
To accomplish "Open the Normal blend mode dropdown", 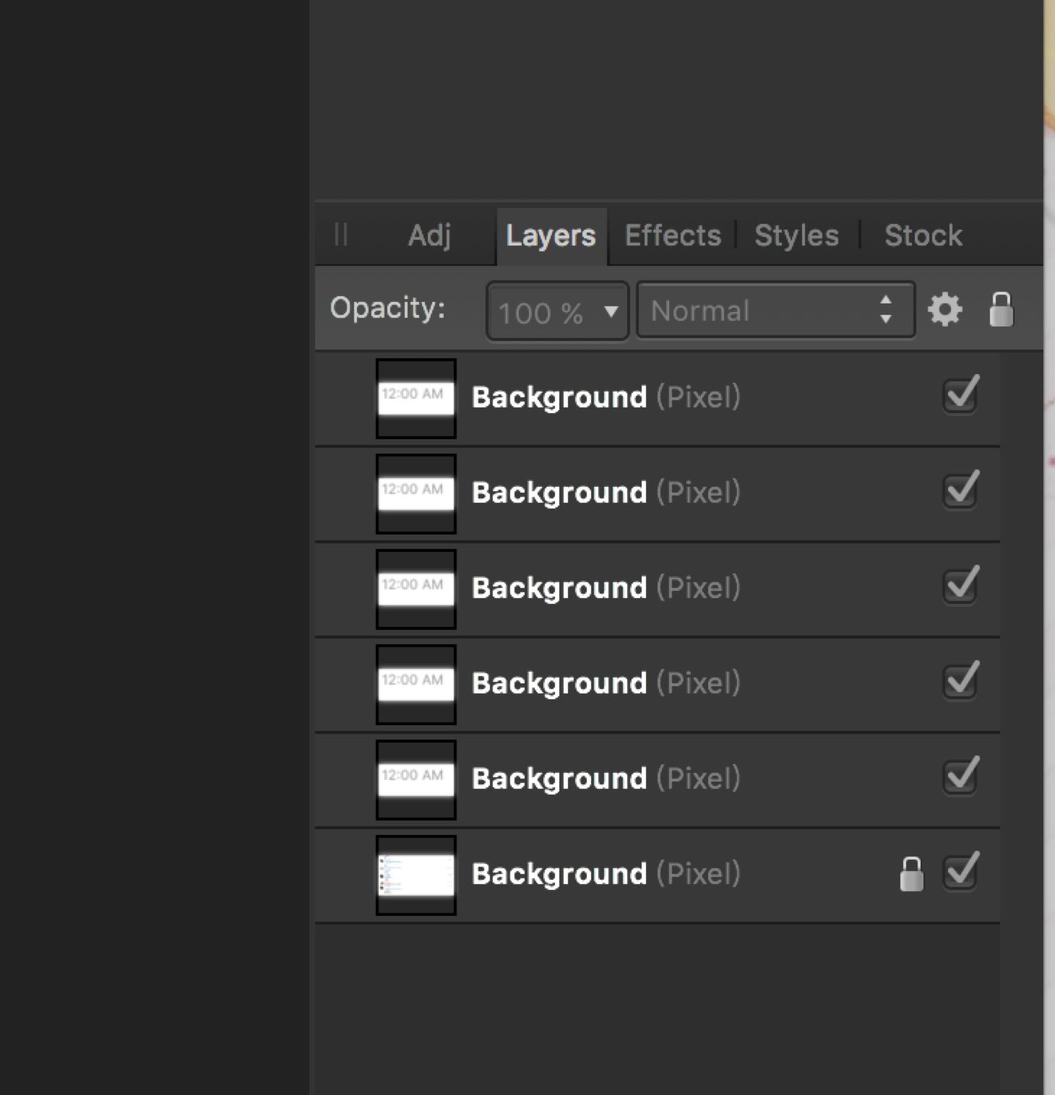I will pyautogui.click(x=775, y=311).
